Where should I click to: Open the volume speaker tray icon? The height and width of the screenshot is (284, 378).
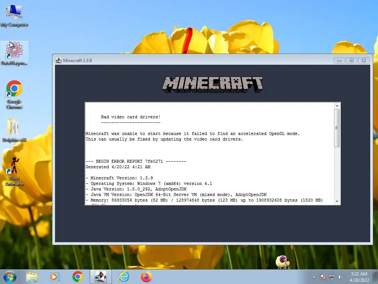click(x=341, y=277)
